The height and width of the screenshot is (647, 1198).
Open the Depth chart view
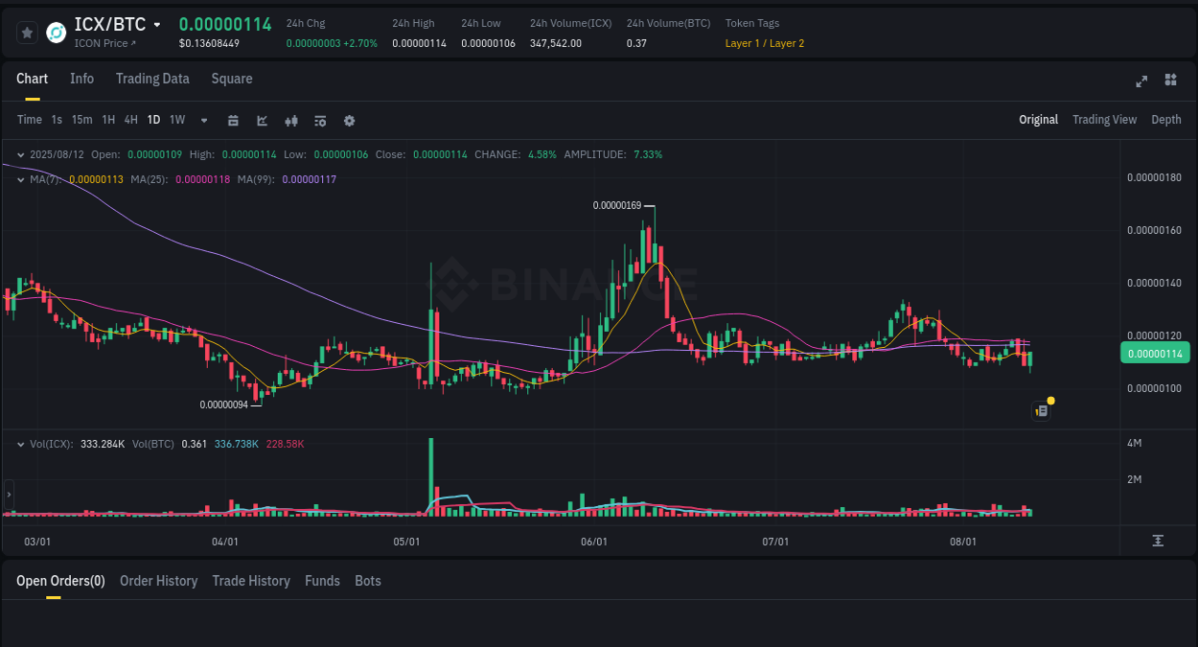click(x=1165, y=120)
